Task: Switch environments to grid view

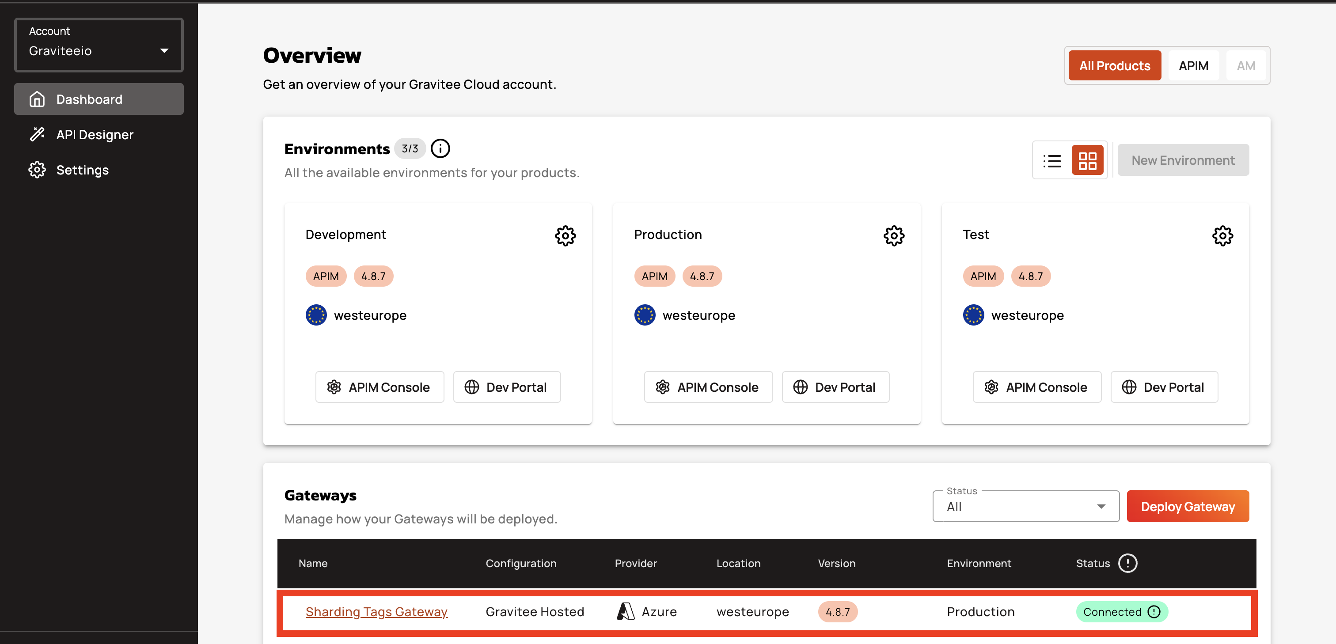Action: 1087,161
